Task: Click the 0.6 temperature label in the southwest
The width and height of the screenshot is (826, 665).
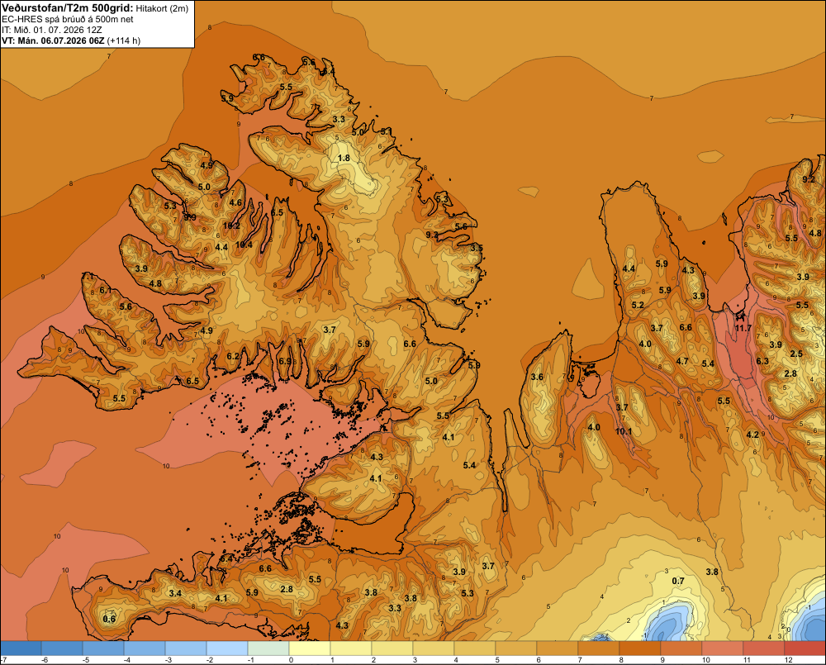Action: click(109, 619)
